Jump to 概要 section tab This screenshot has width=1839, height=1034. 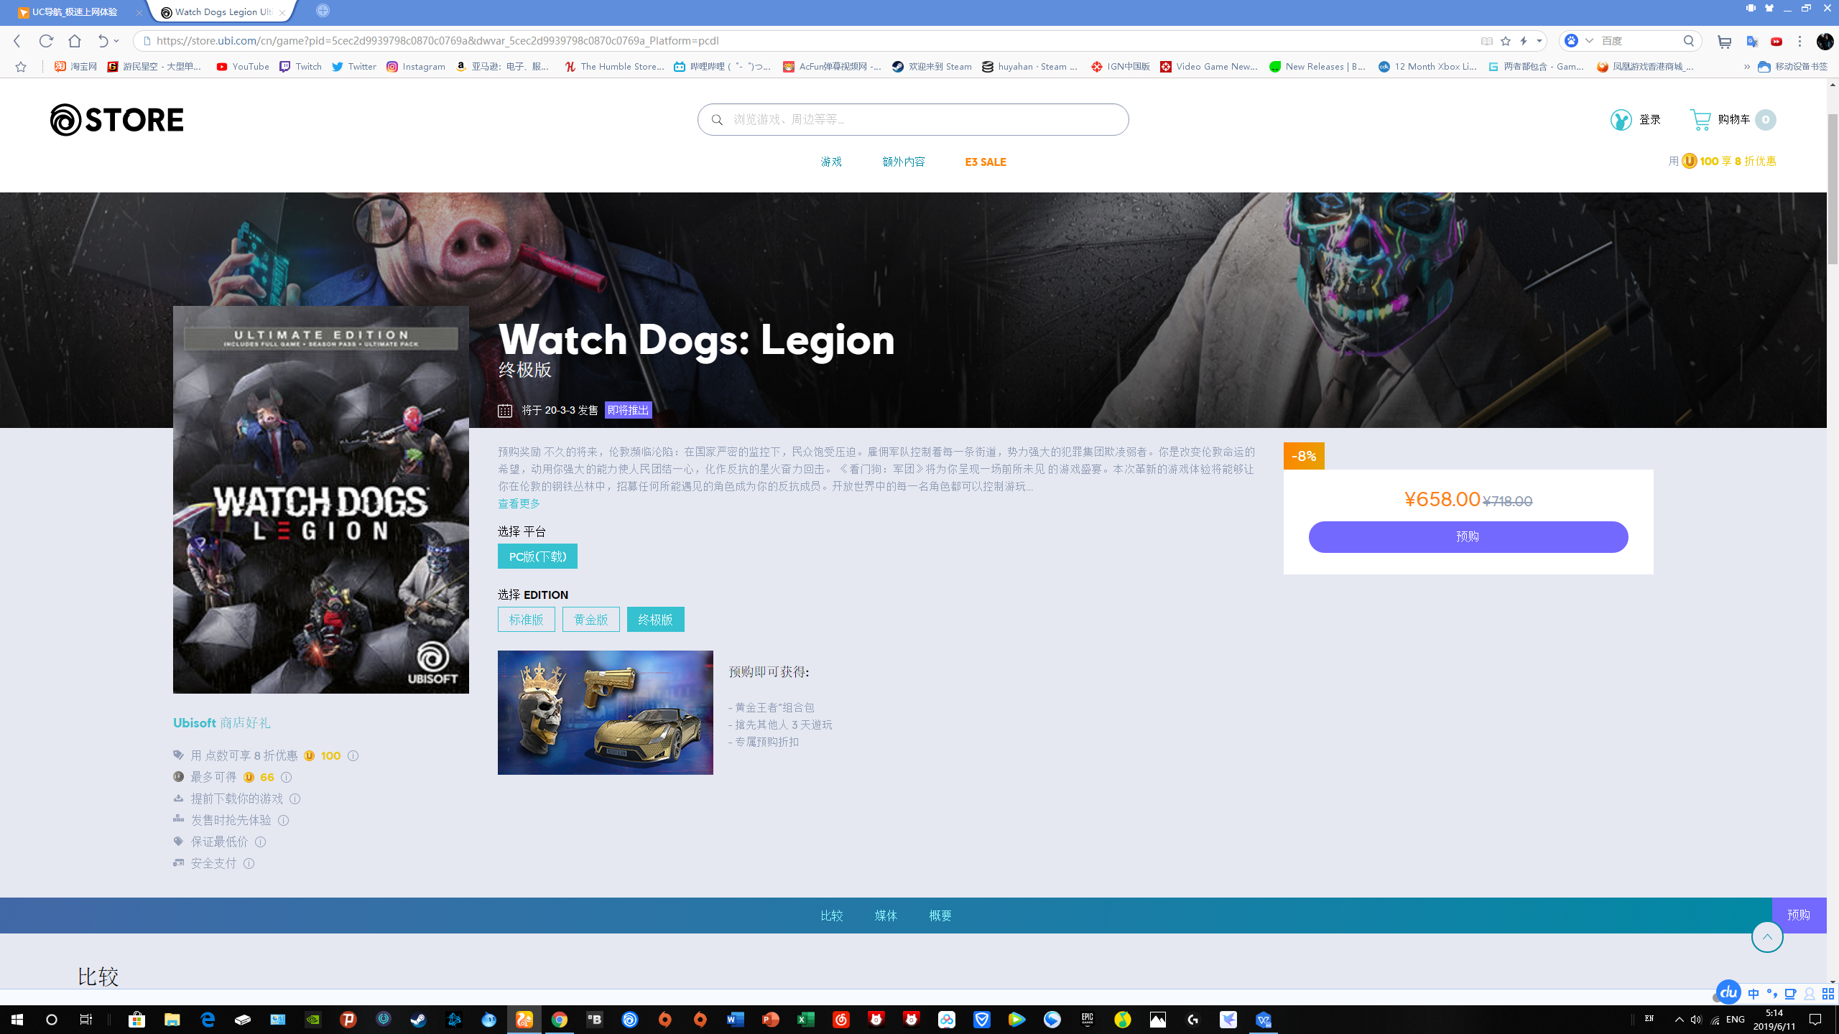[x=940, y=916]
